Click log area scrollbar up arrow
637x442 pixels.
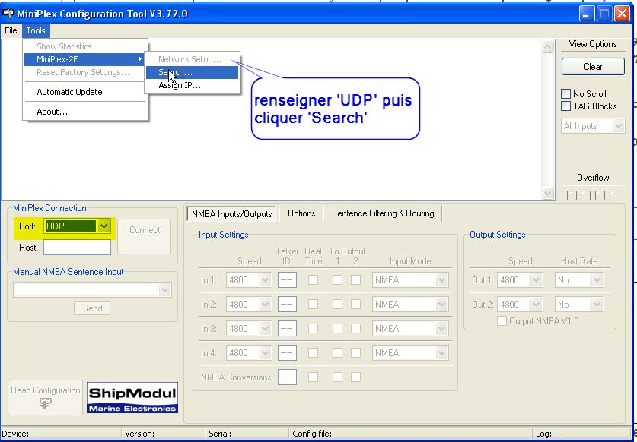[548, 46]
